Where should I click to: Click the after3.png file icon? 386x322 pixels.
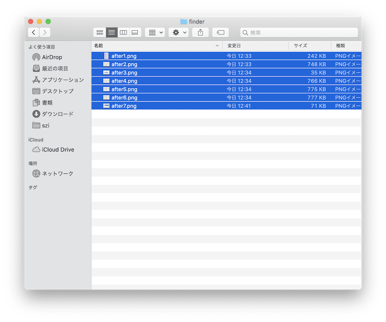coord(106,73)
